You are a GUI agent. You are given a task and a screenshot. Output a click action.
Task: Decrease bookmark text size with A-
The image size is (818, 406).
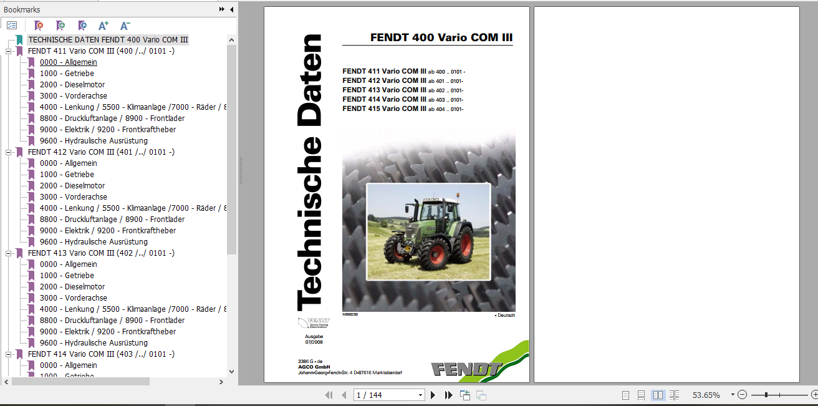[125, 26]
